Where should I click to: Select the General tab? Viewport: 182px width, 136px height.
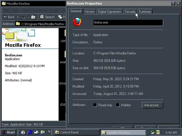tap(76, 11)
